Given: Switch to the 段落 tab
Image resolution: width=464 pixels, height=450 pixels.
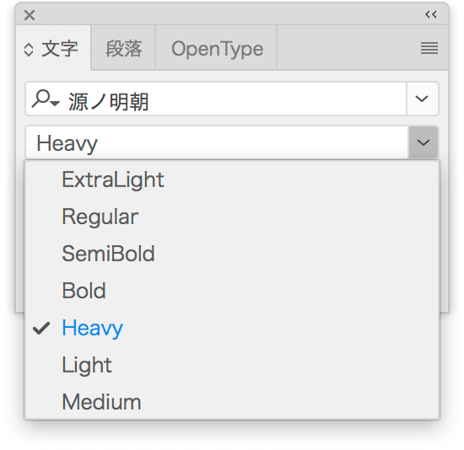Looking at the screenshot, I should pos(124,48).
